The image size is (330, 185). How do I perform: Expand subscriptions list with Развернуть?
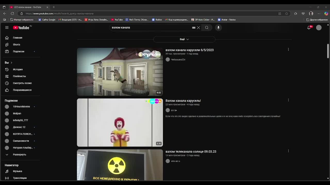(x=20, y=154)
